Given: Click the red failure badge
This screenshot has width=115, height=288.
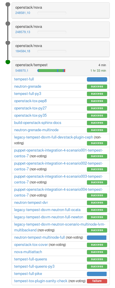Looking at the screenshot, I should pyautogui.click(x=97, y=281).
